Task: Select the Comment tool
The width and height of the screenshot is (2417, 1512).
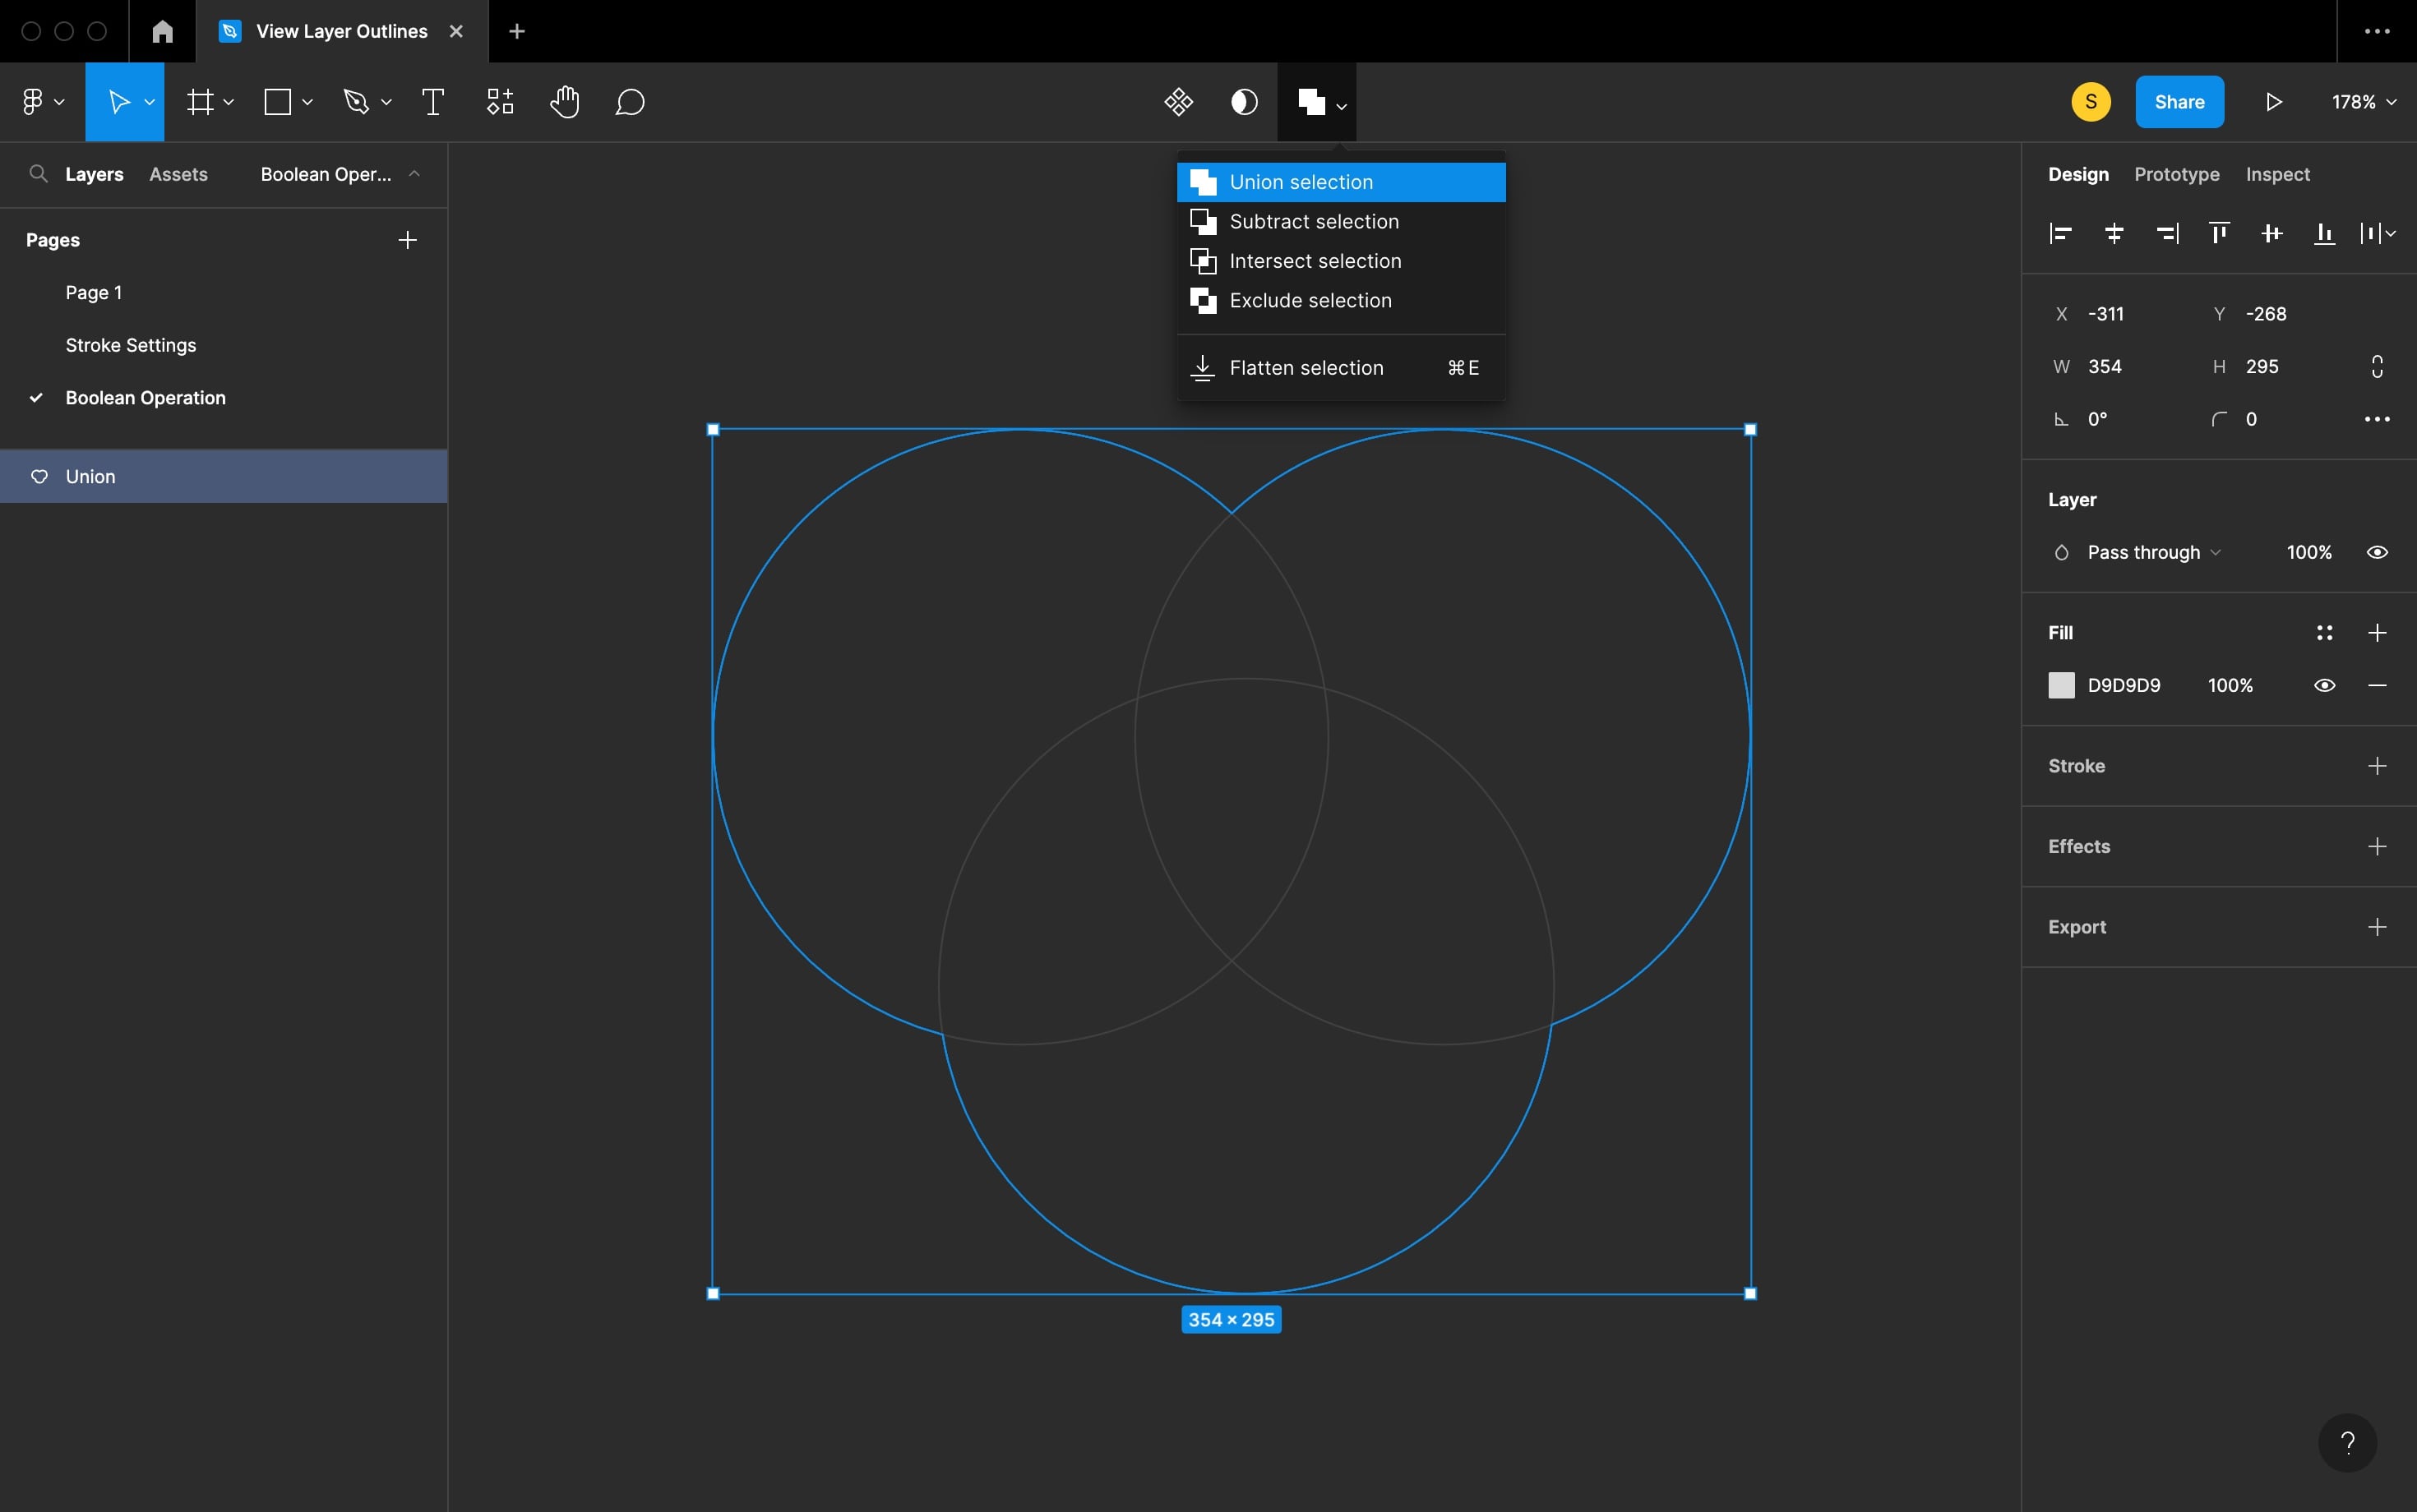Action: (629, 102)
